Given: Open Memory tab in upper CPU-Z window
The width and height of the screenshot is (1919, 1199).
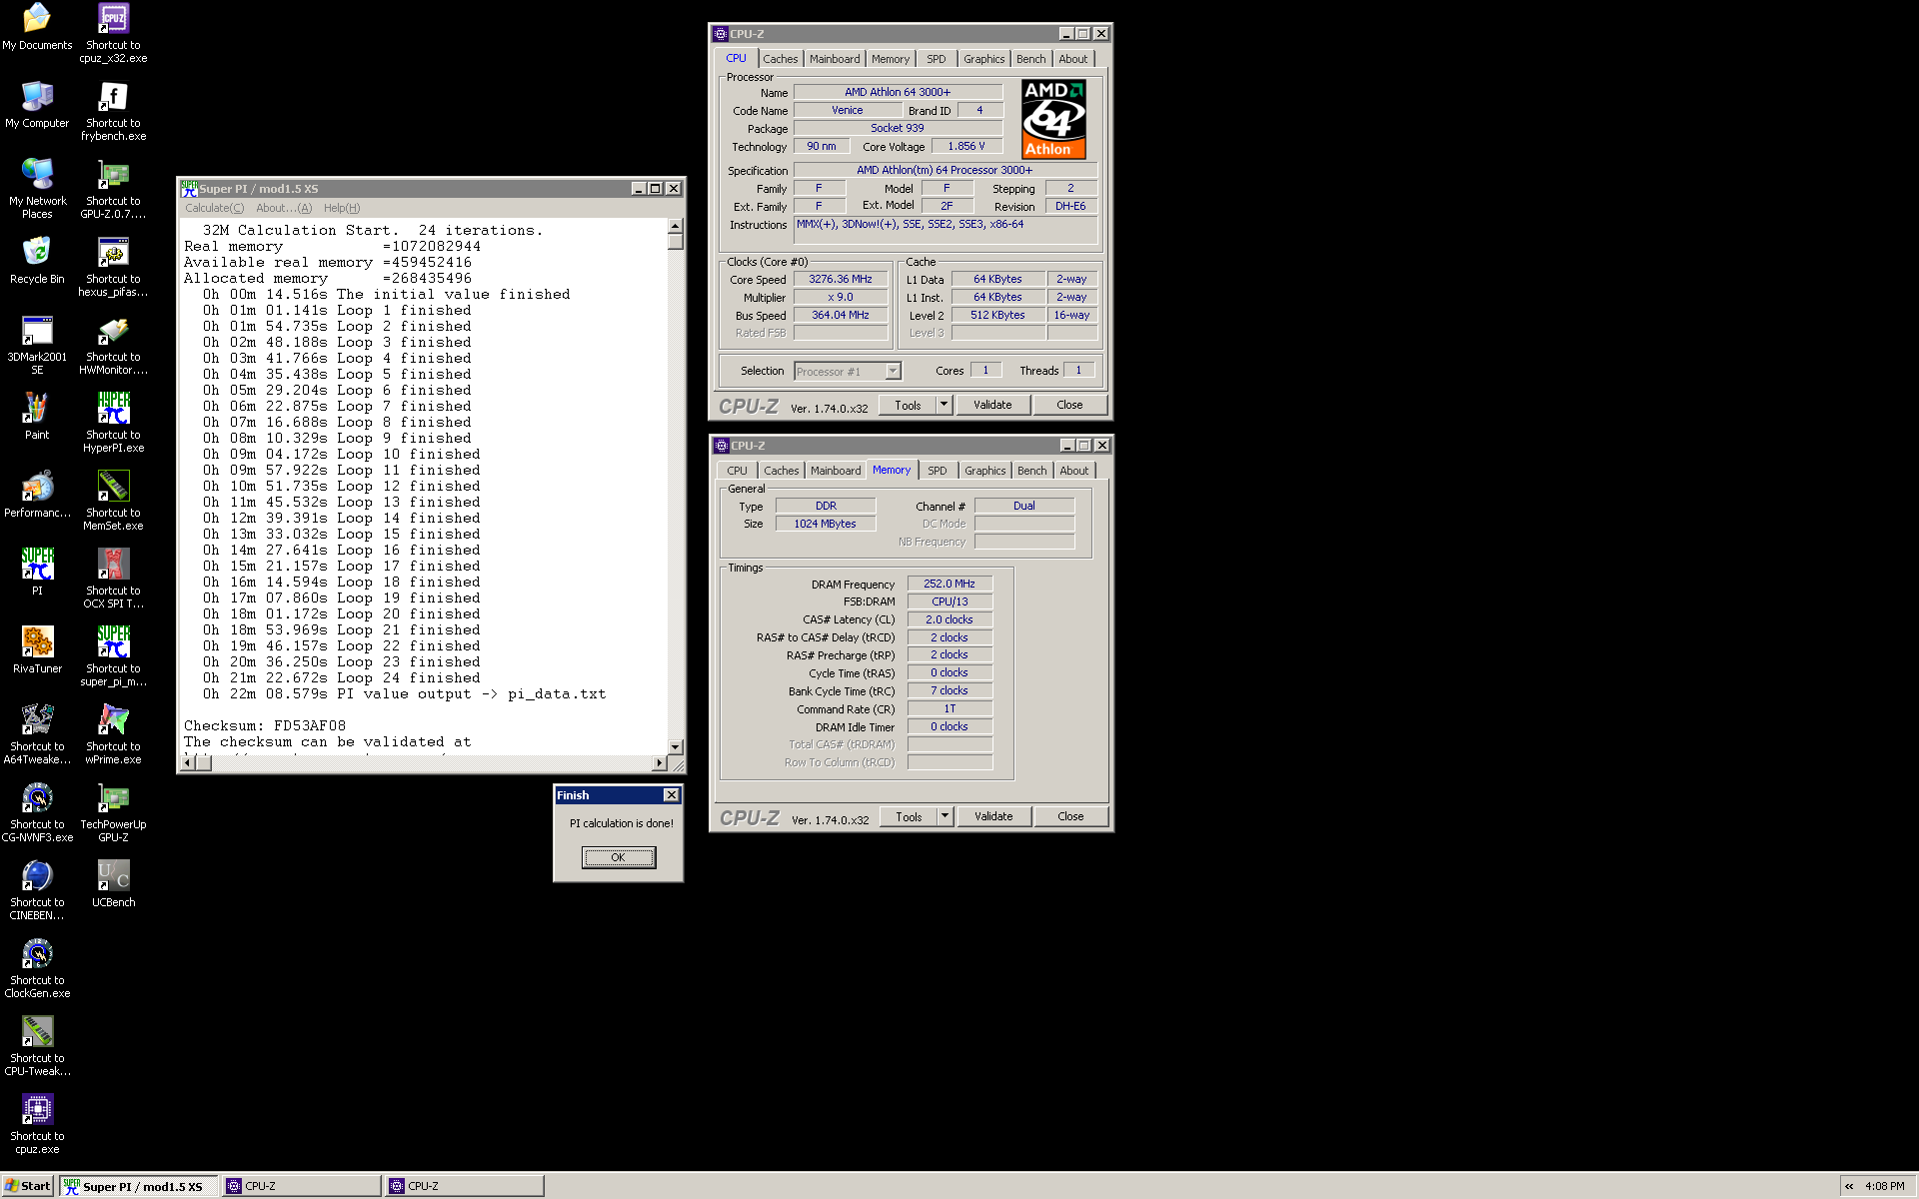Looking at the screenshot, I should click(891, 59).
